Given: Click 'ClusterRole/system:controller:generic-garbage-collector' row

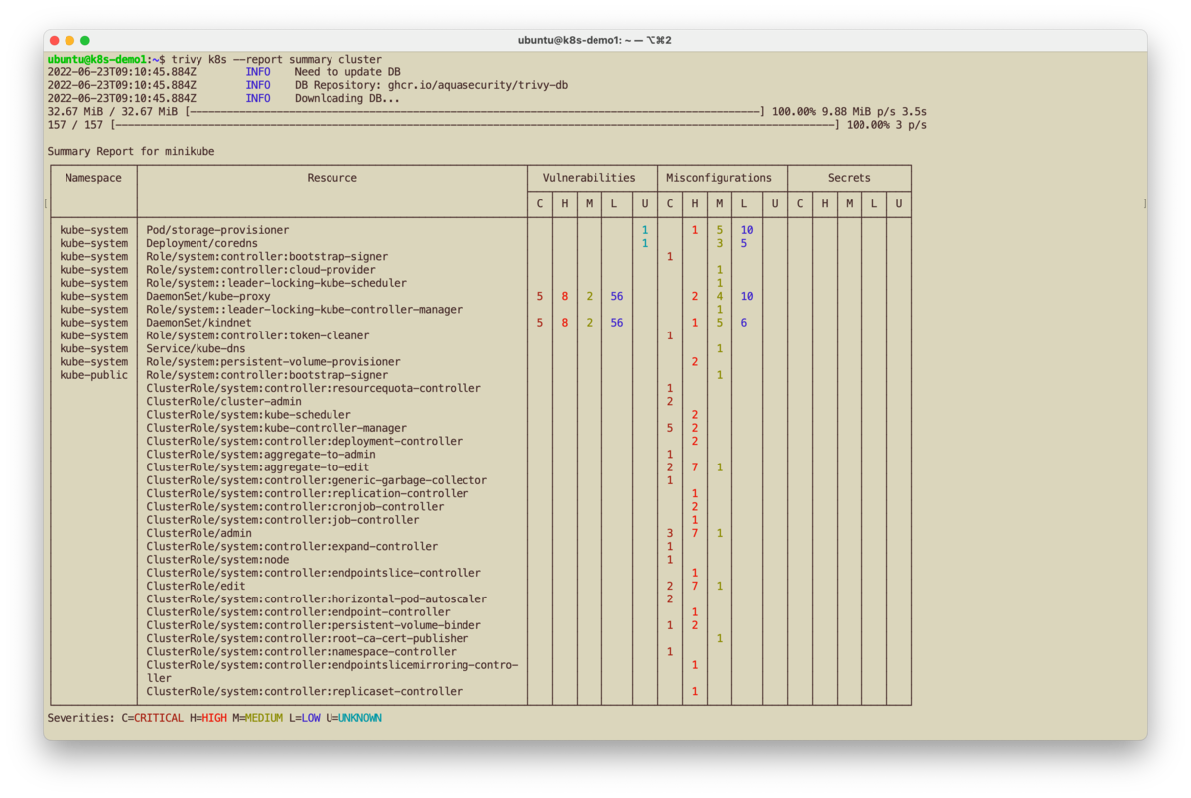Looking at the screenshot, I should (x=317, y=480).
